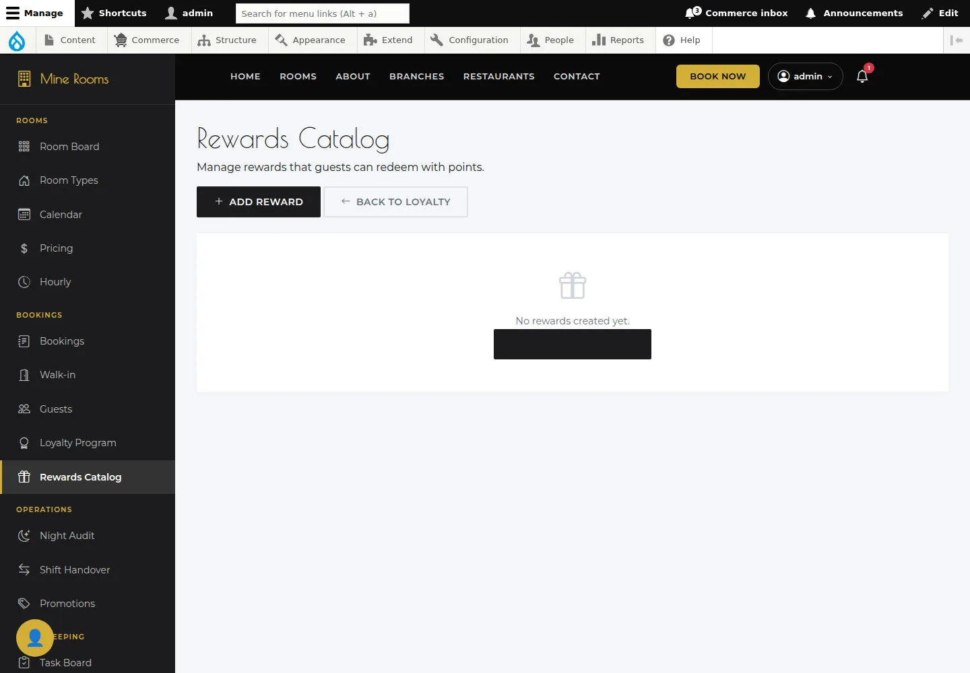
Task: Click the Drupal drop logo icon
Action: (x=17, y=40)
